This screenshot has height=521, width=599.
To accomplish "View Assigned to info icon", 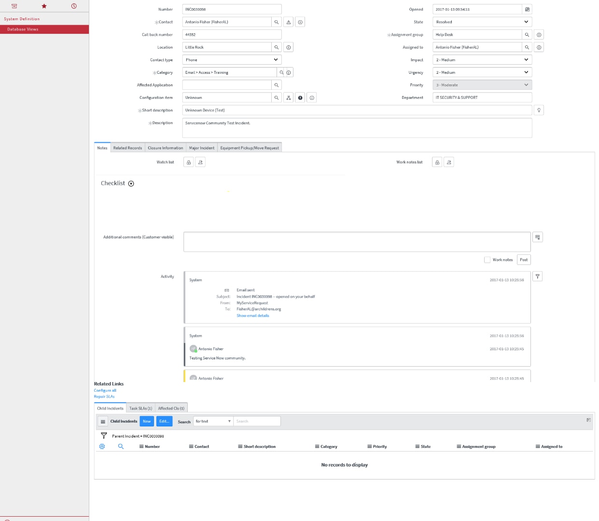I will coord(539,47).
